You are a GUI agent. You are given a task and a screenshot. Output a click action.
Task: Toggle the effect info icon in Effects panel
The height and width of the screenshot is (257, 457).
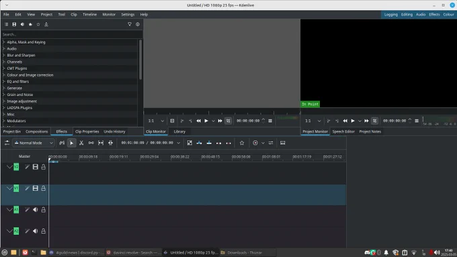138,24
